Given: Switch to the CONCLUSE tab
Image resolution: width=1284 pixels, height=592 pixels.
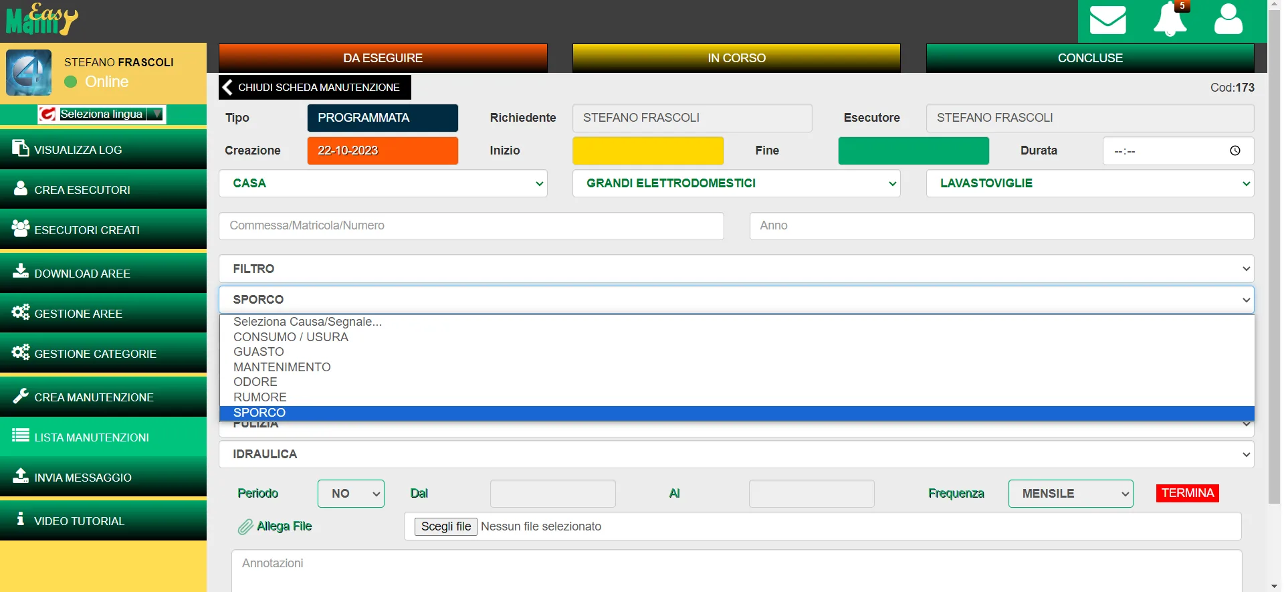Looking at the screenshot, I should 1090,58.
